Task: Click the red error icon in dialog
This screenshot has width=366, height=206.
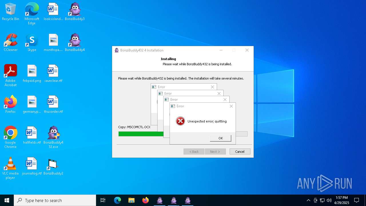Action: (x=180, y=121)
